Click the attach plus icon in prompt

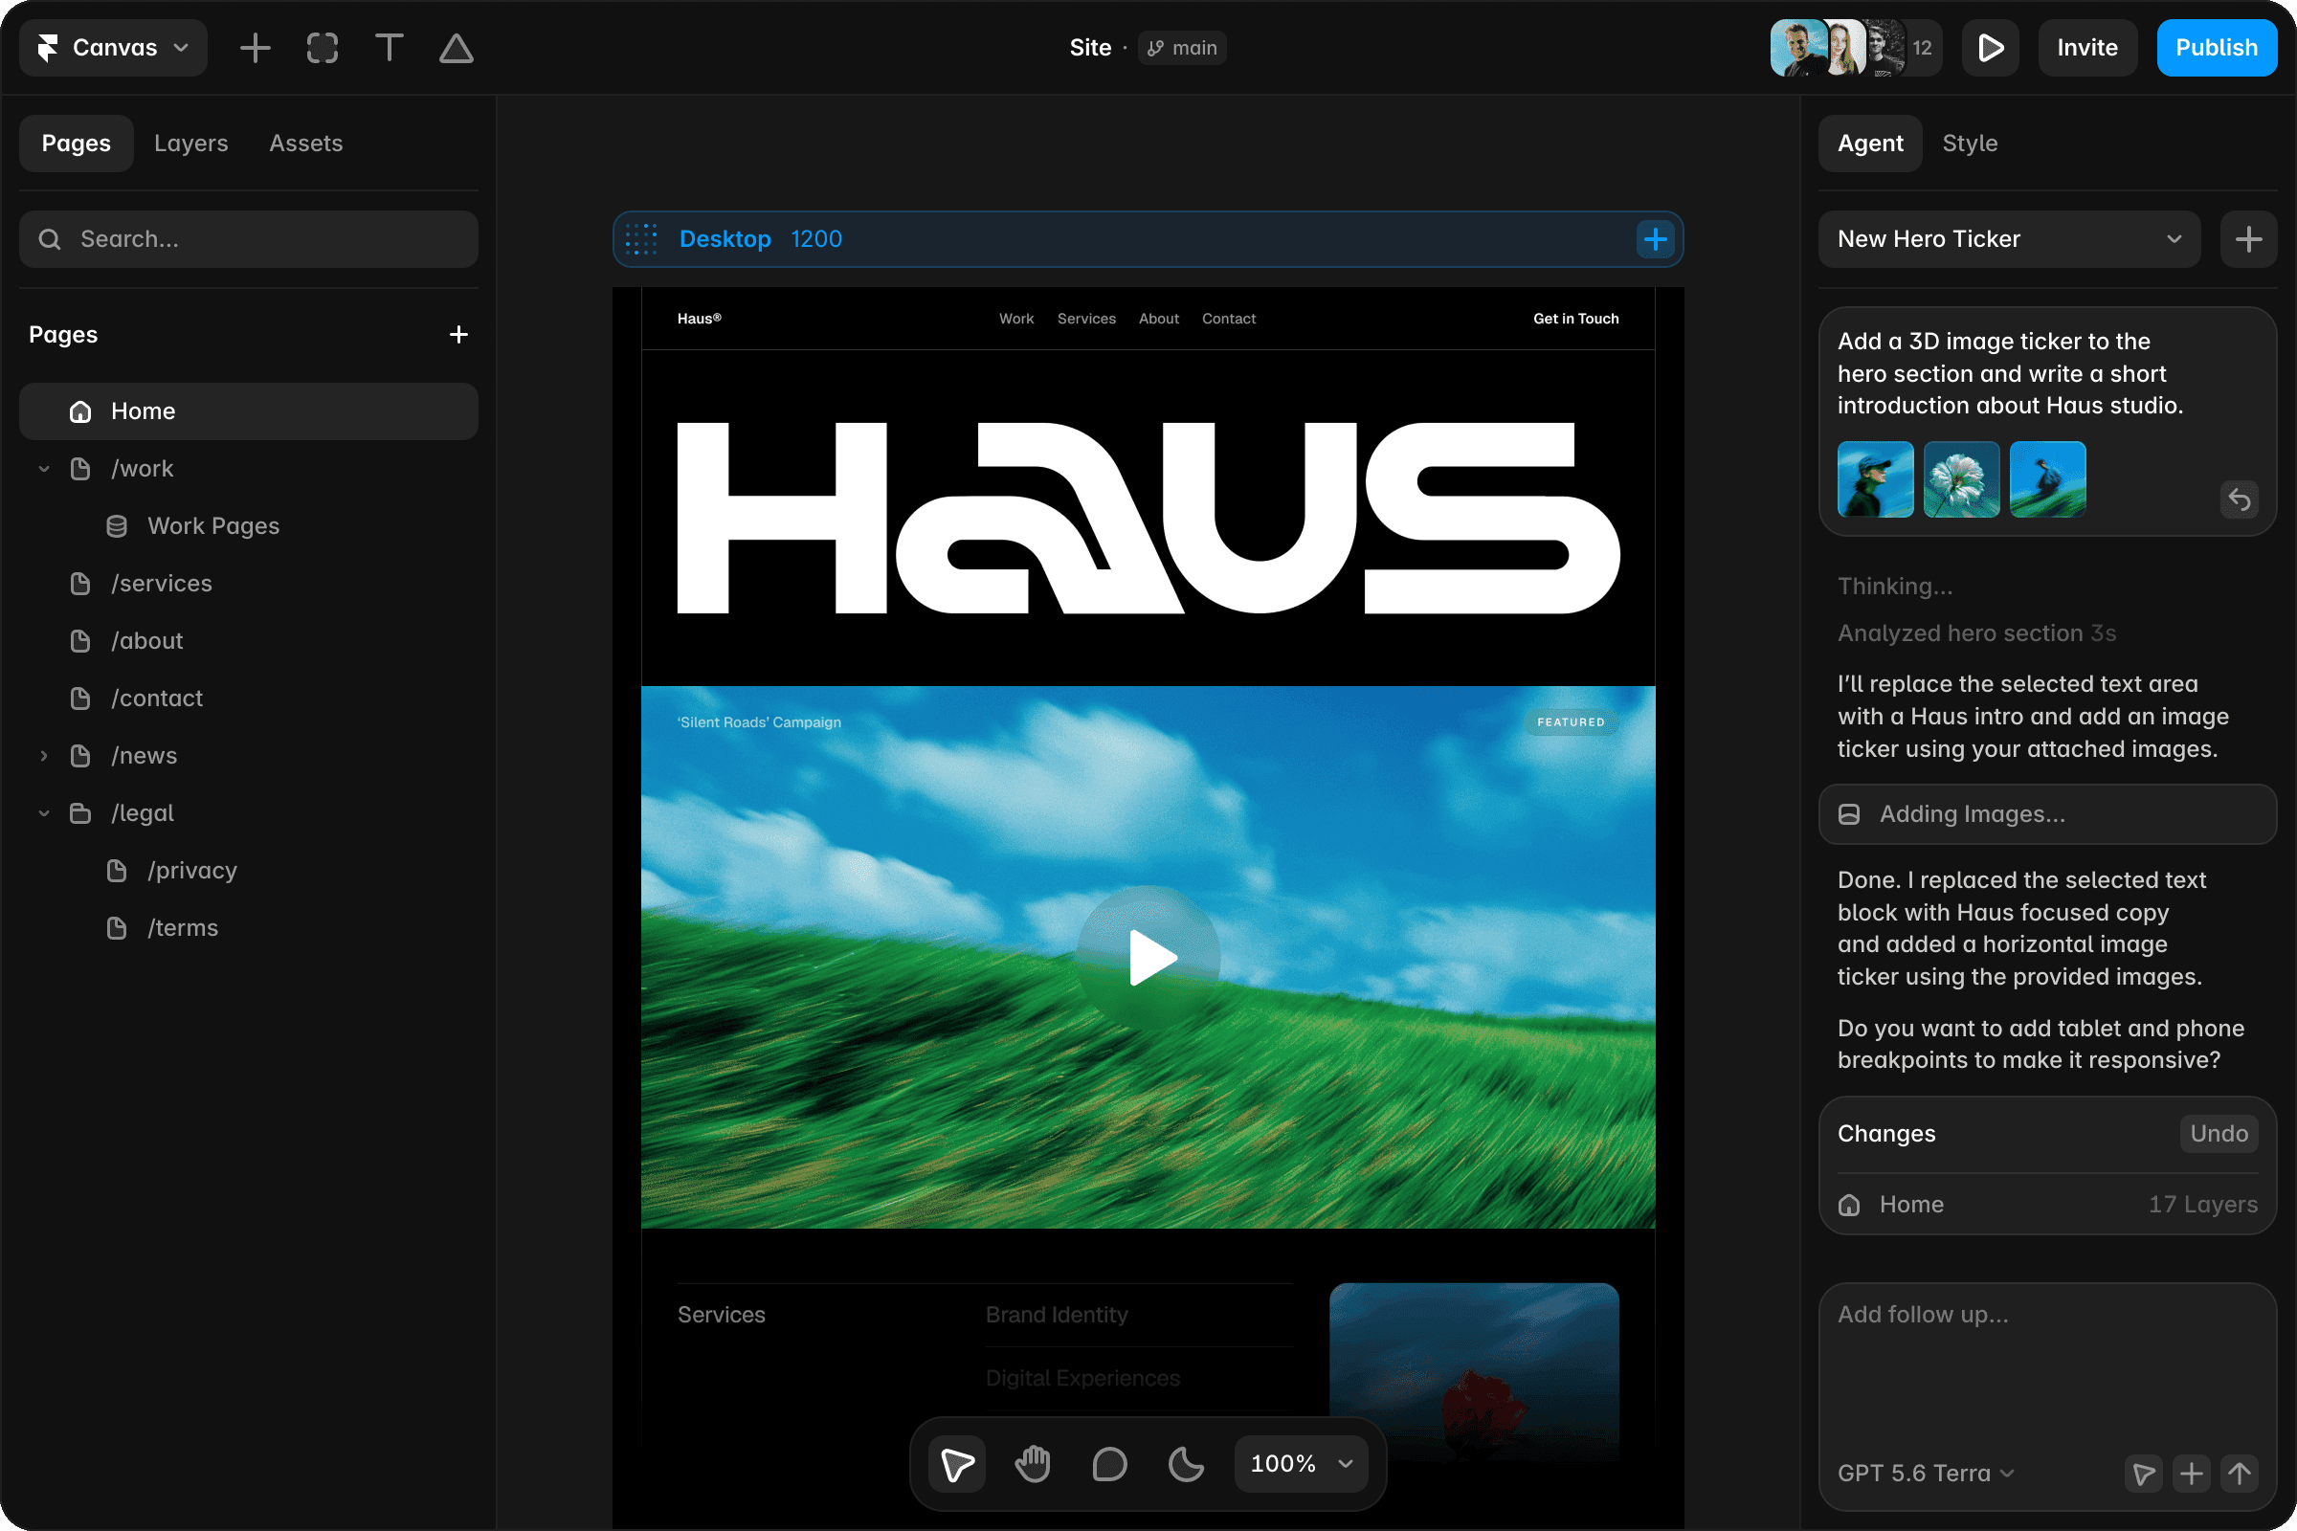2192,1474
